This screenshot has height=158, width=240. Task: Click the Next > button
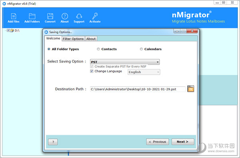click(x=183, y=142)
